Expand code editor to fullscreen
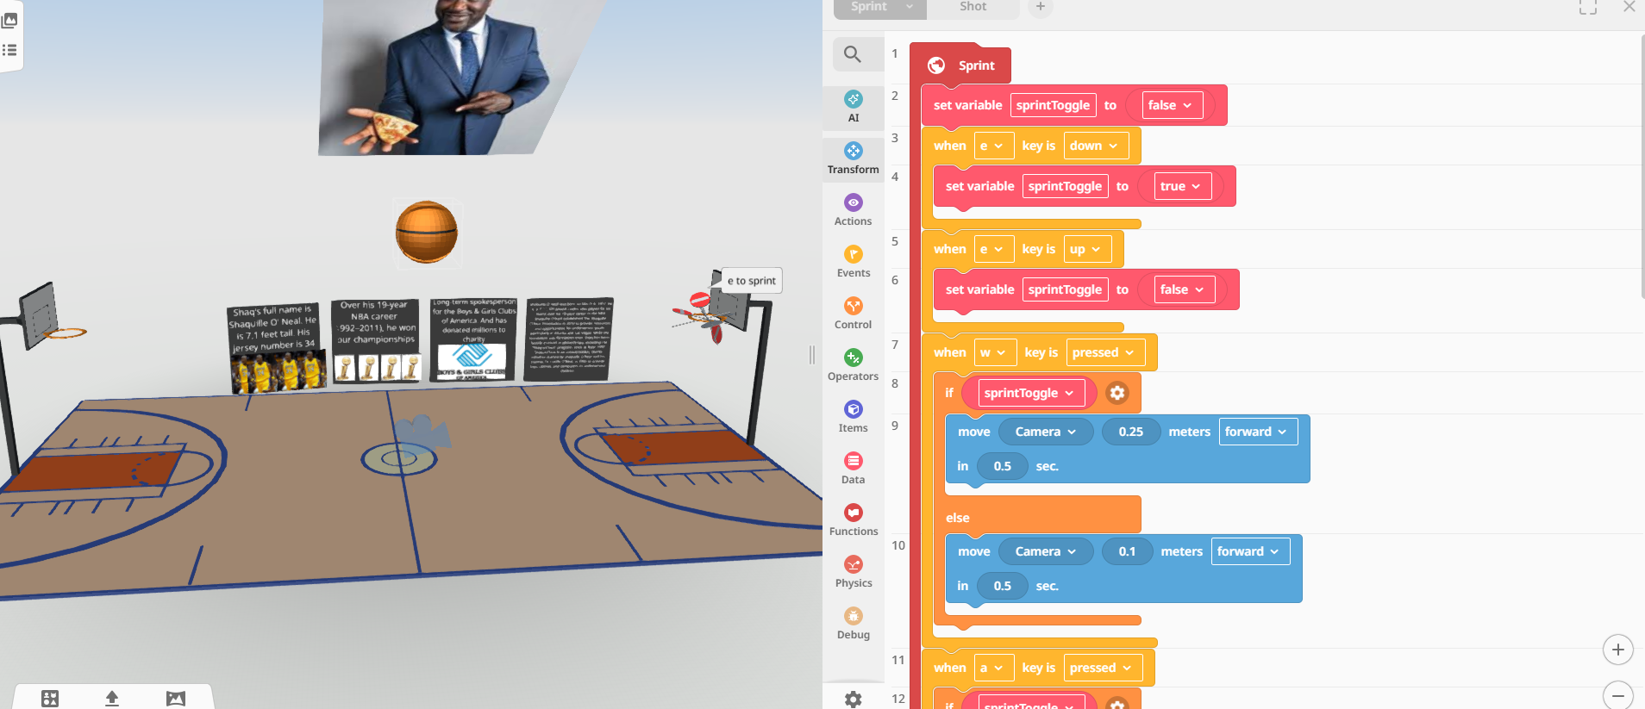 (x=1588, y=7)
